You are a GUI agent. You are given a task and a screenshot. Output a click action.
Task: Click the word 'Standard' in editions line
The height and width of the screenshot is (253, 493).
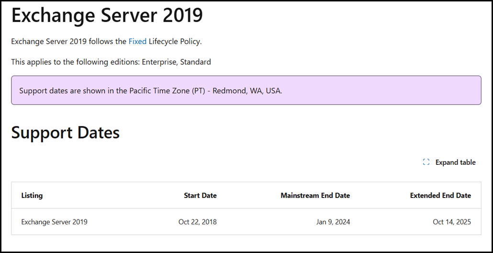195,62
